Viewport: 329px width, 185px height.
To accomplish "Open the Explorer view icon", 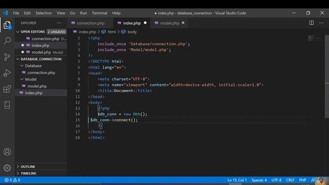I will click(x=7, y=25).
